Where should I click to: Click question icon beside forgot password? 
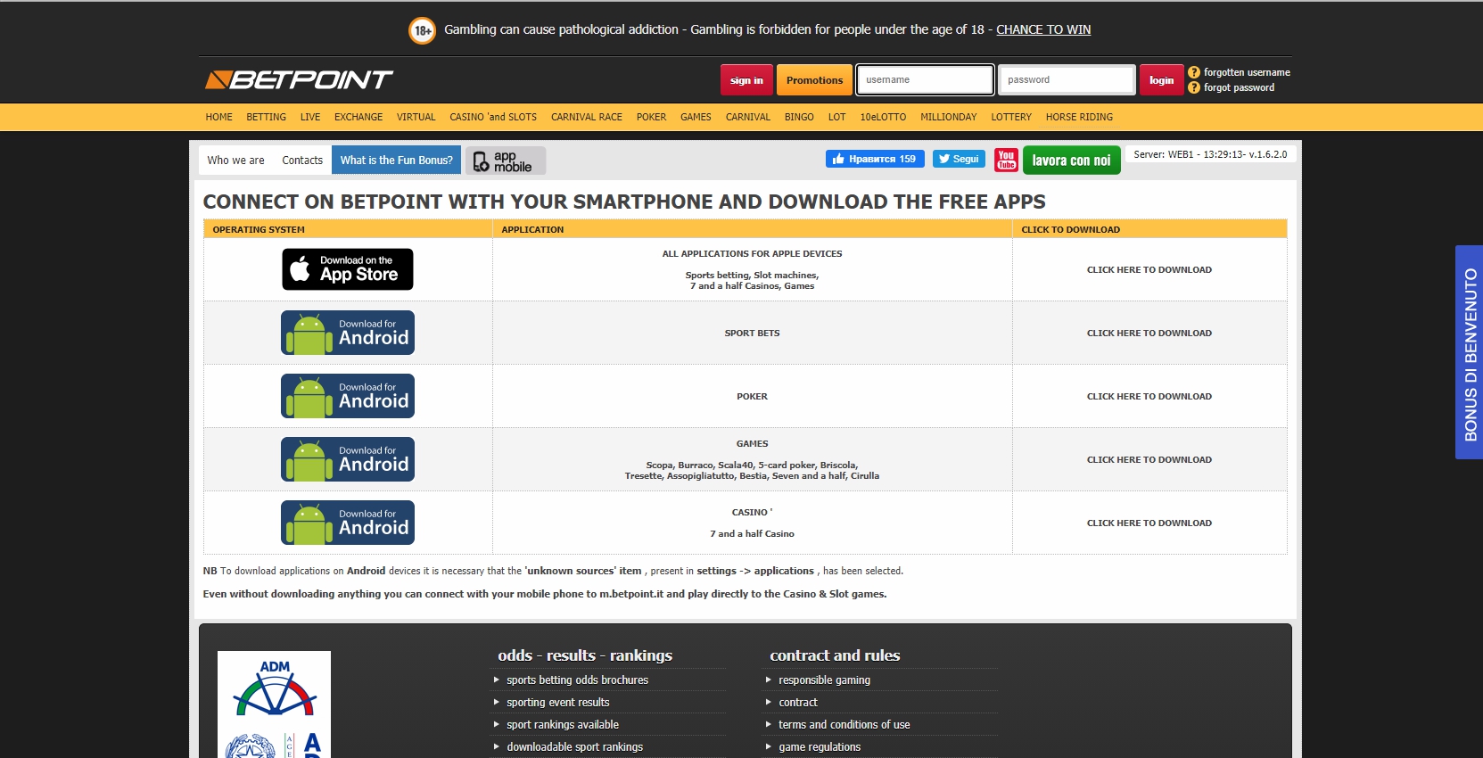point(1194,87)
